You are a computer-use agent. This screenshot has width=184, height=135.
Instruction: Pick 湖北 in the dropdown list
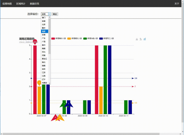pyautogui.click(x=45, y=62)
